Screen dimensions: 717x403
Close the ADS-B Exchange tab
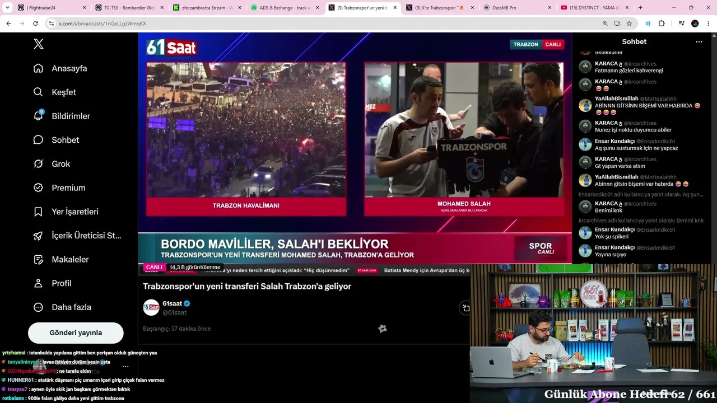(x=316, y=8)
